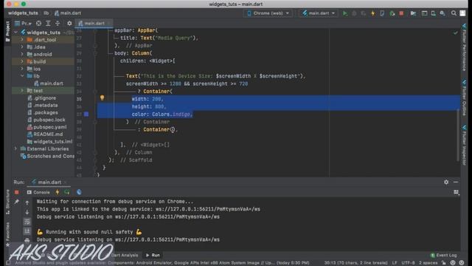The width and height of the screenshot is (472, 266).
Task: Expand the android folder
Action: point(22,54)
